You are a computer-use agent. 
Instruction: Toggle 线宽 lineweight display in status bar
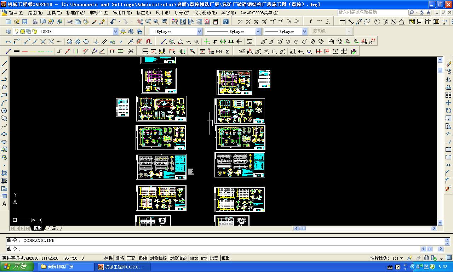coord(214,258)
